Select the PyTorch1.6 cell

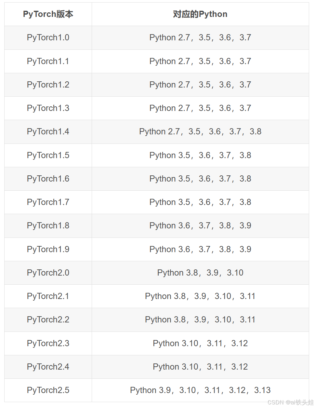48,179
